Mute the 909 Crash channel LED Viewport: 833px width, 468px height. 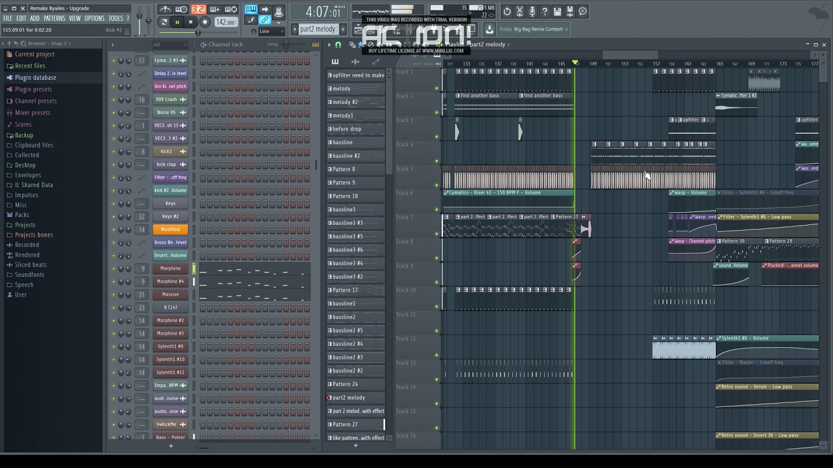click(113, 99)
